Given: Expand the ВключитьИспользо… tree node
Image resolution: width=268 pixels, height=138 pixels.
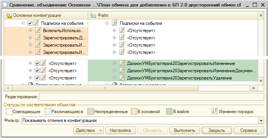Looking at the screenshot, I should pos(30,30).
